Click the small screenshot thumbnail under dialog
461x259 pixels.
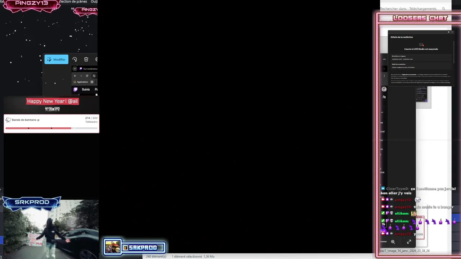[x=421, y=94]
